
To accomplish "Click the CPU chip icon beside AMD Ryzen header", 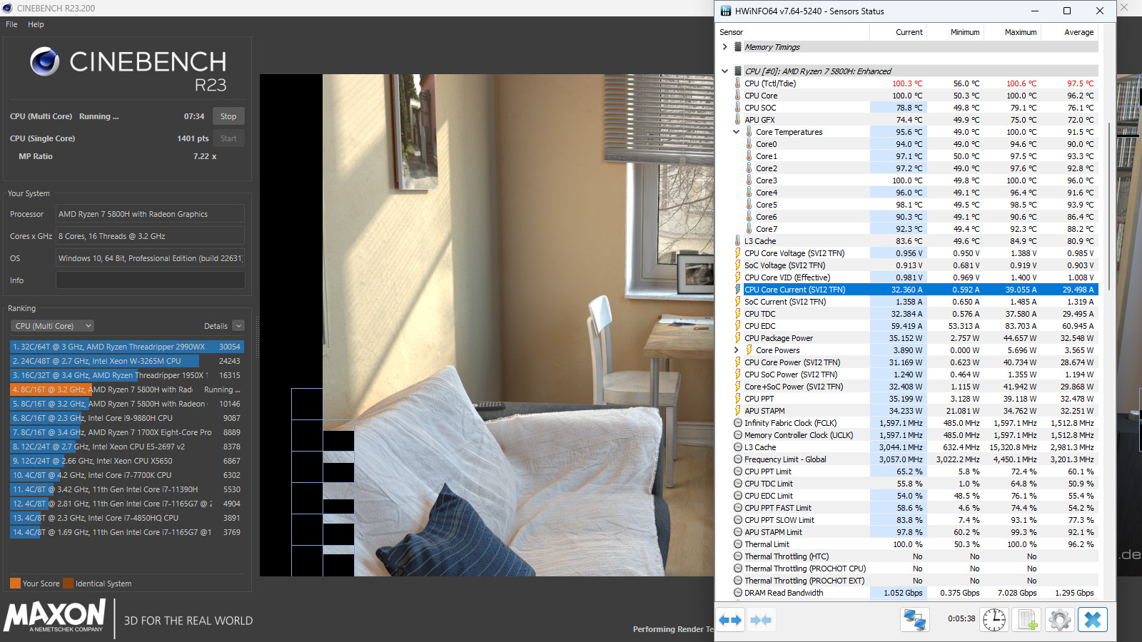I will point(738,71).
